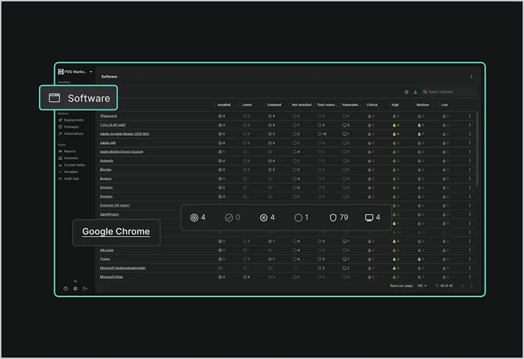Open the Inkscape software link

tap(106, 250)
